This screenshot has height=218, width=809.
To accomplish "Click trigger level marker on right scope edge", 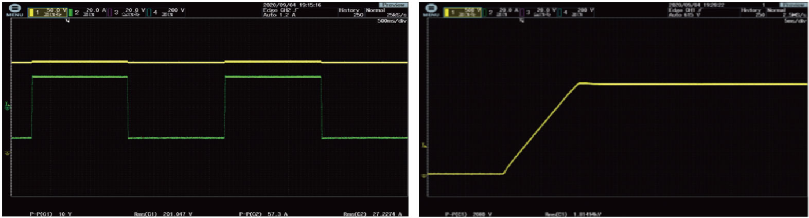I will pyautogui.click(x=424, y=146).
